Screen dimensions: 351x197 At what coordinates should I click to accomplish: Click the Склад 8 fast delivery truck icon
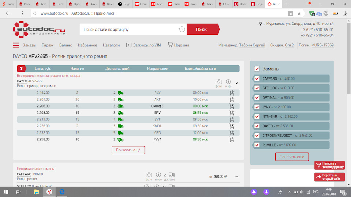pyautogui.click(x=120, y=106)
